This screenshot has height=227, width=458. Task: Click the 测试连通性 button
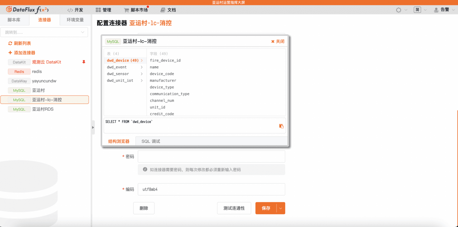tap(234, 208)
